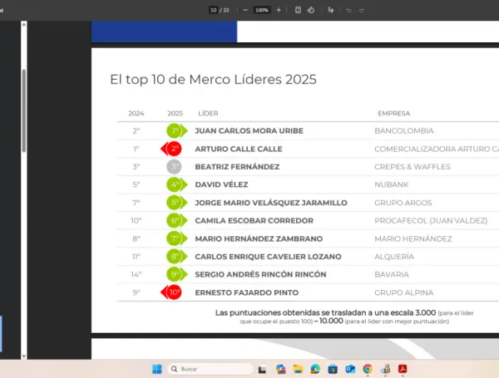Click the page number field showing 10
The width and height of the screenshot is (499, 378).
coord(214,10)
